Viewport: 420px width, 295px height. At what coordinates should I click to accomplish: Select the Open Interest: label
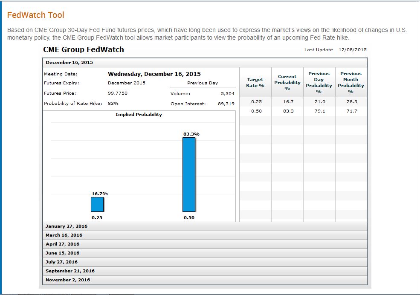[188, 104]
